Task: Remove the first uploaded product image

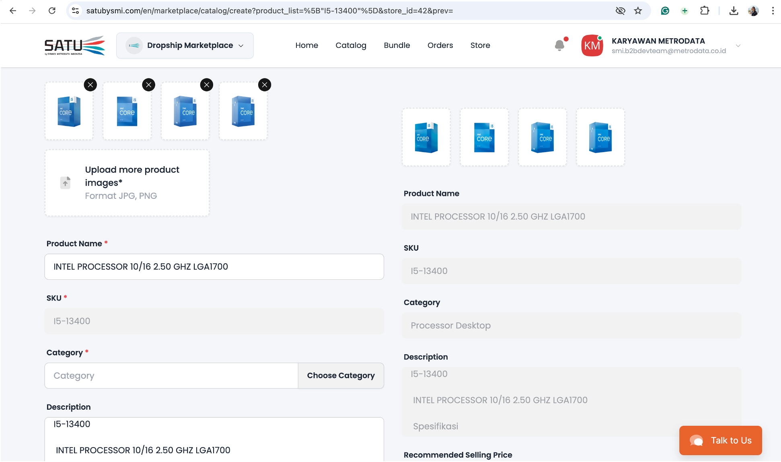Action: coord(90,85)
